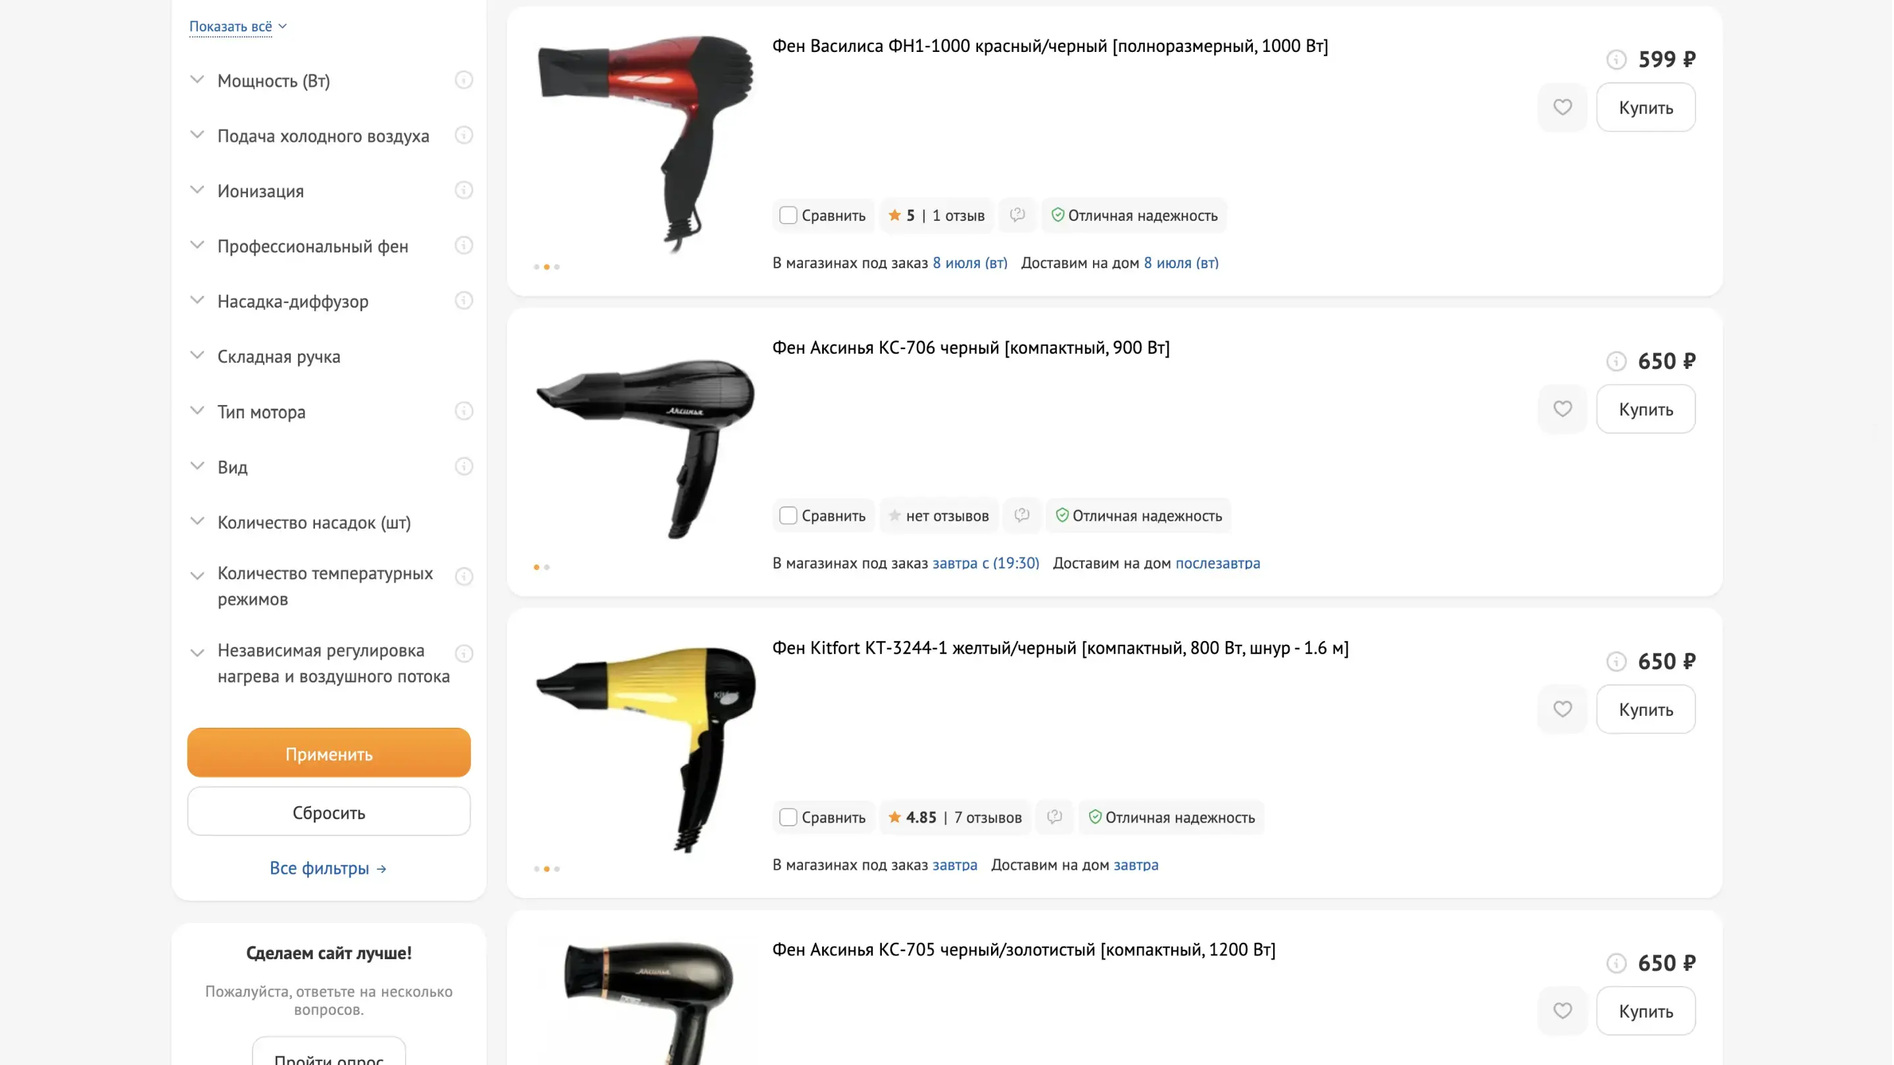1894x1065 pixels.
Task: Open price info icon next to 599 ₽
Action: coord(1616,59)
